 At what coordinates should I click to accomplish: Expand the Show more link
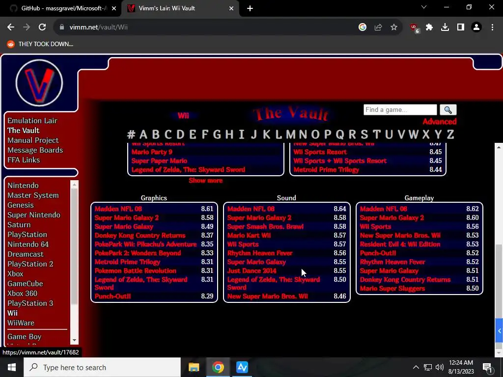tap(206, 181)
